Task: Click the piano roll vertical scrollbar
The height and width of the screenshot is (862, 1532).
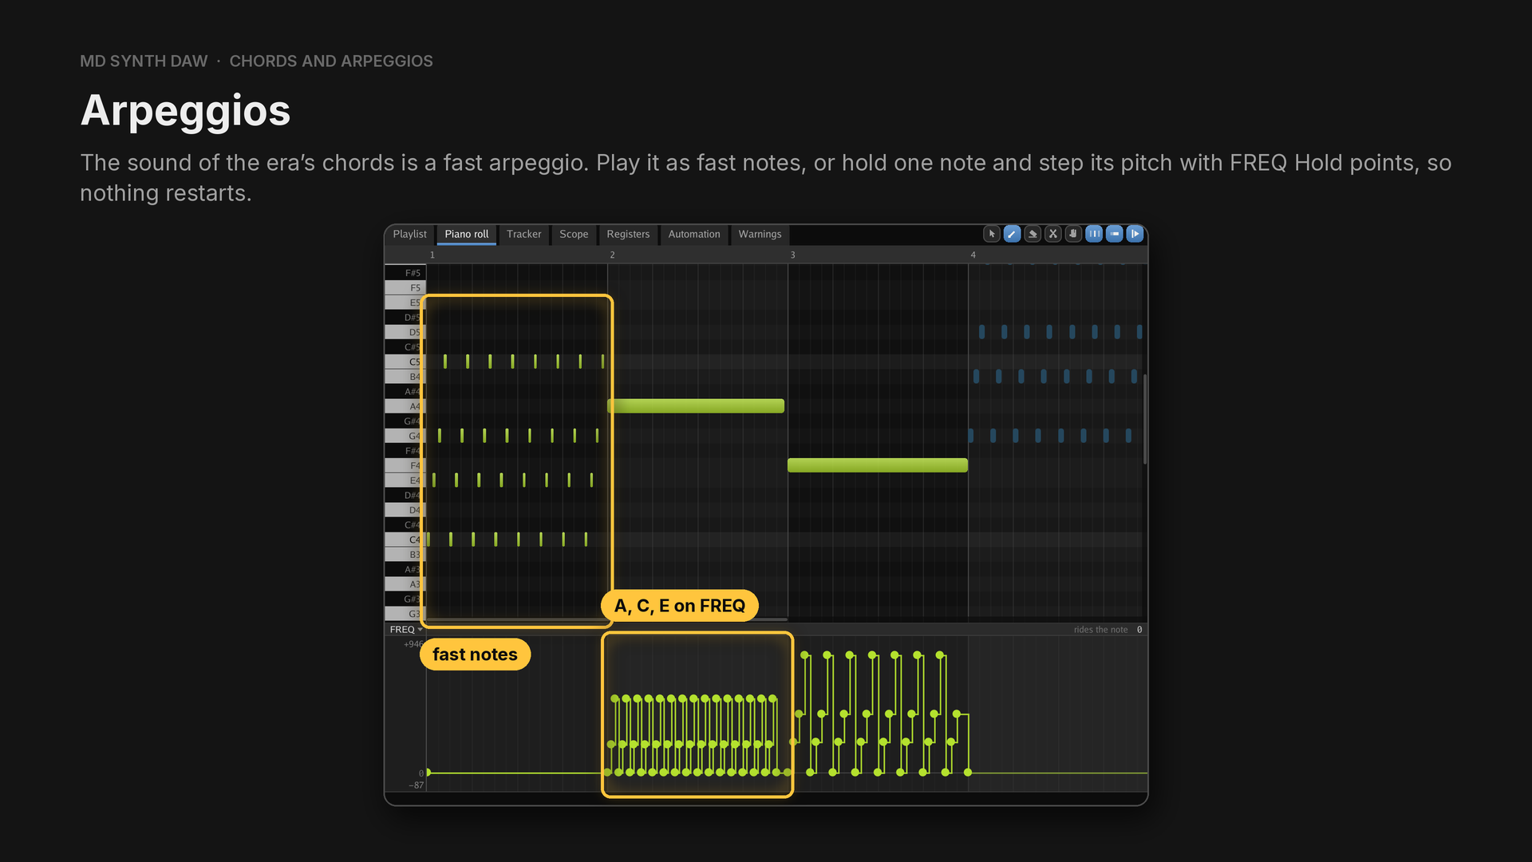Action: click(x=1145, y=419)
